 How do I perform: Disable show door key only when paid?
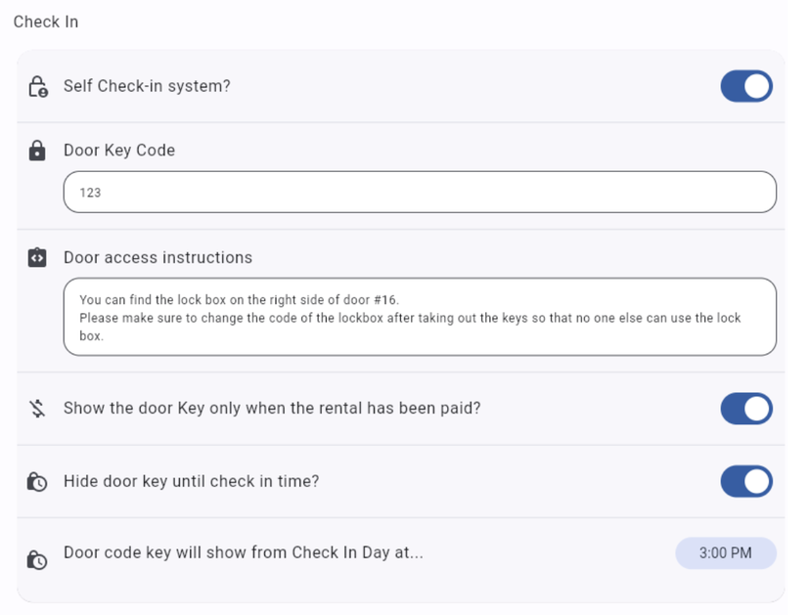point(746,409)
